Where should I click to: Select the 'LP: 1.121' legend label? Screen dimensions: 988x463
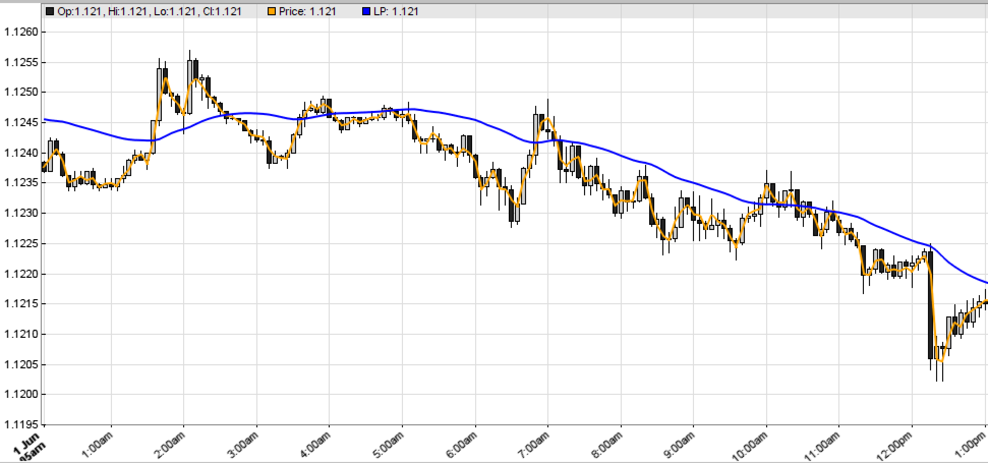[396, 11]
